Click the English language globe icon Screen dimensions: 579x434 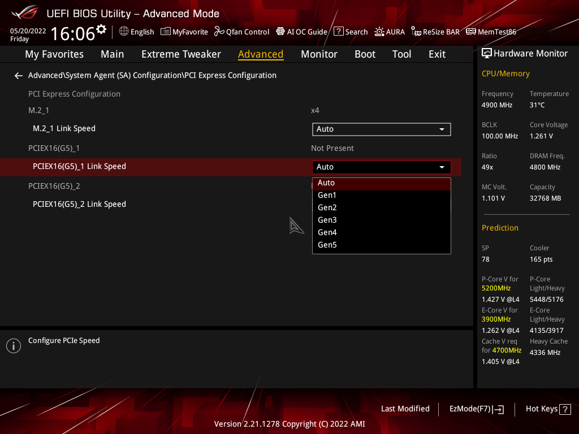click(124, 32)
